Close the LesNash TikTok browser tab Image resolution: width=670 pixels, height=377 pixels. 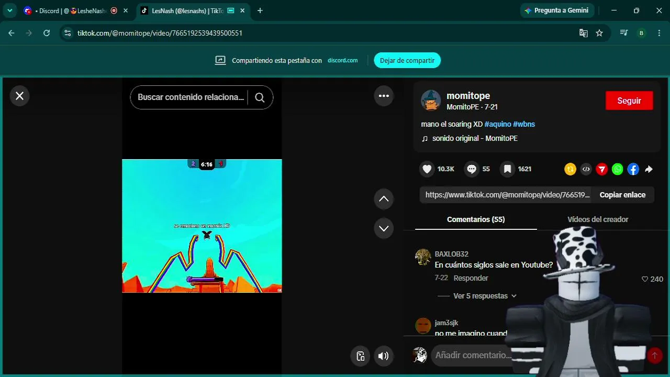point(243,10)
